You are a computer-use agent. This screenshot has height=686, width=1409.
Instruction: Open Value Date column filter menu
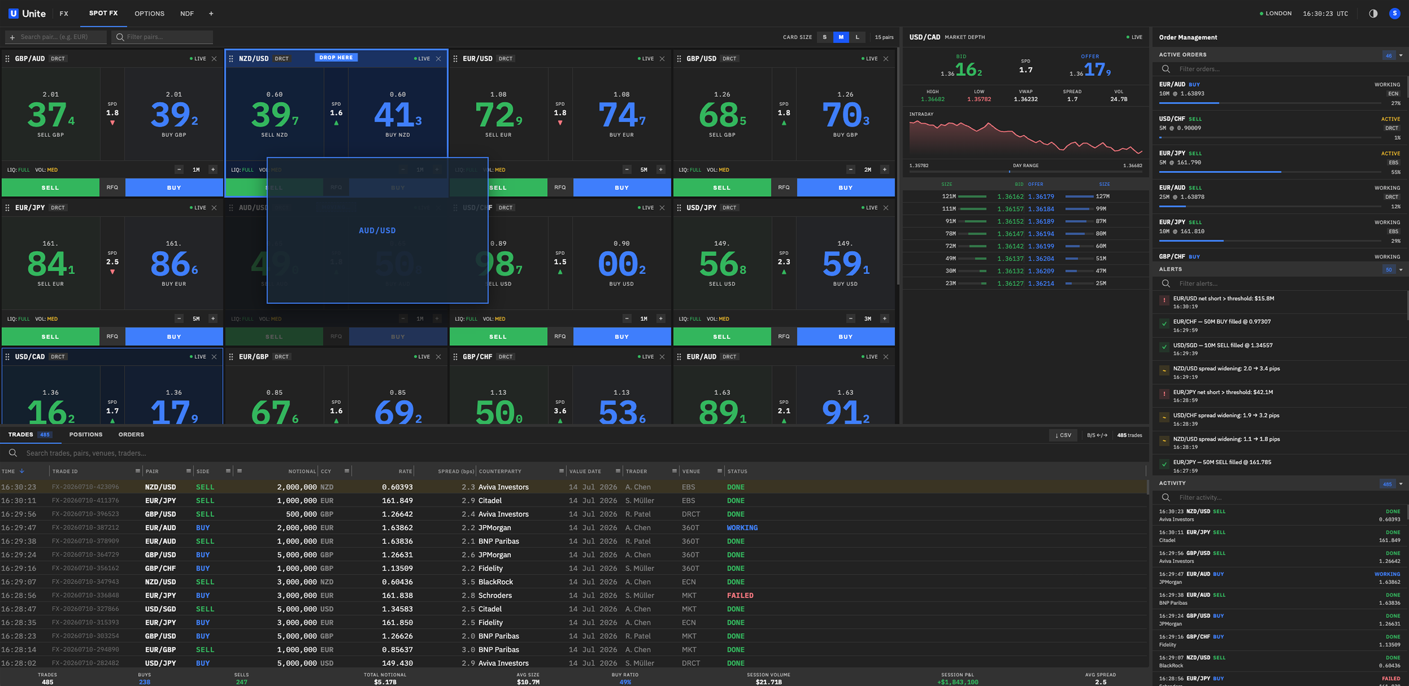tap(618, 471)
